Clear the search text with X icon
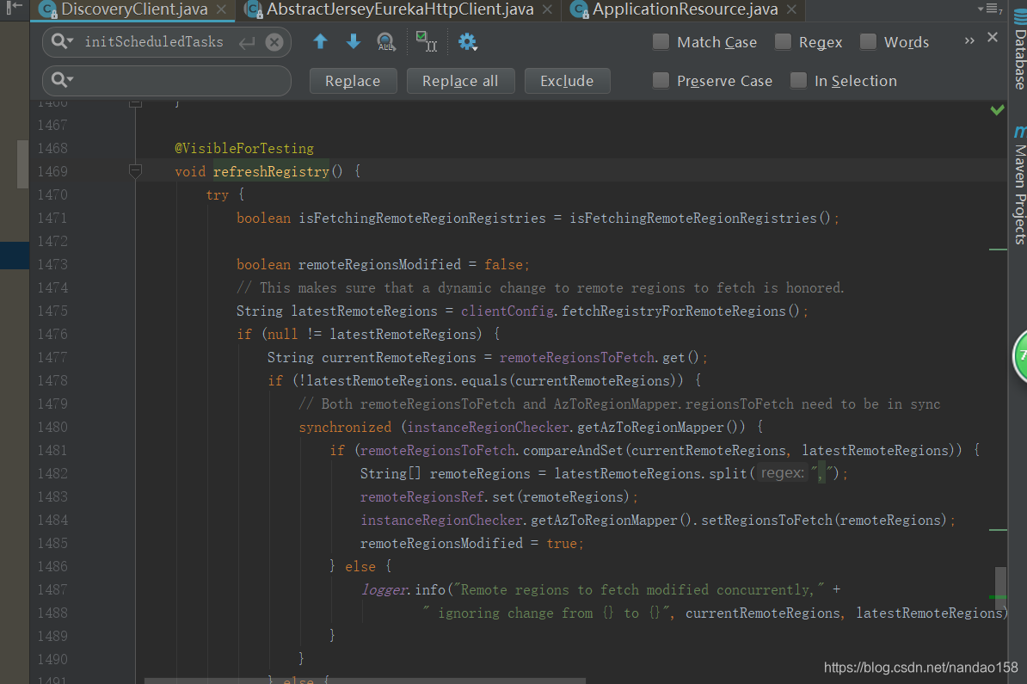Image resolution: width=1027 pixels, height=684 pixels. click(274, 42)
